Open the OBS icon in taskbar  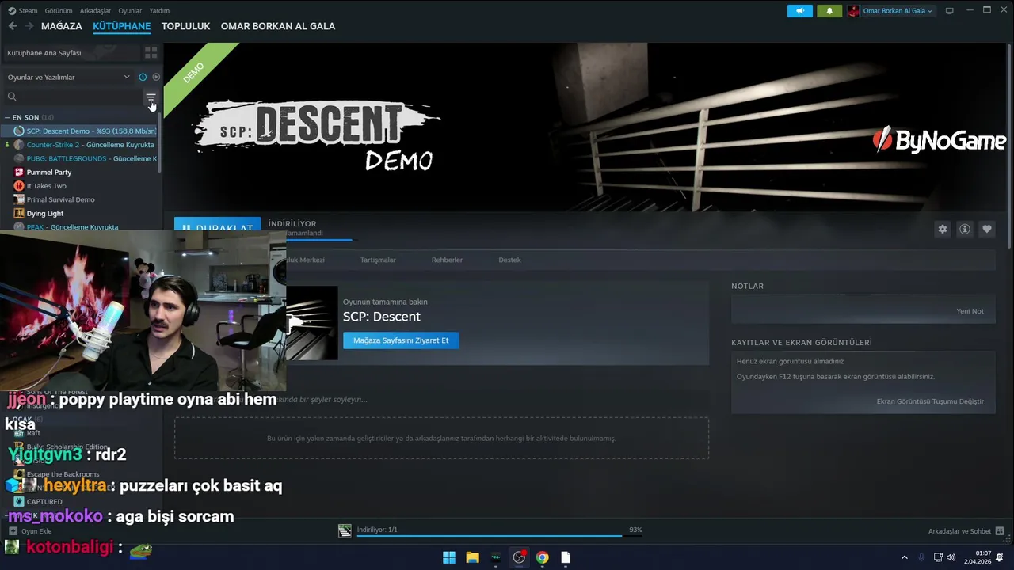(x=519, y=557)
